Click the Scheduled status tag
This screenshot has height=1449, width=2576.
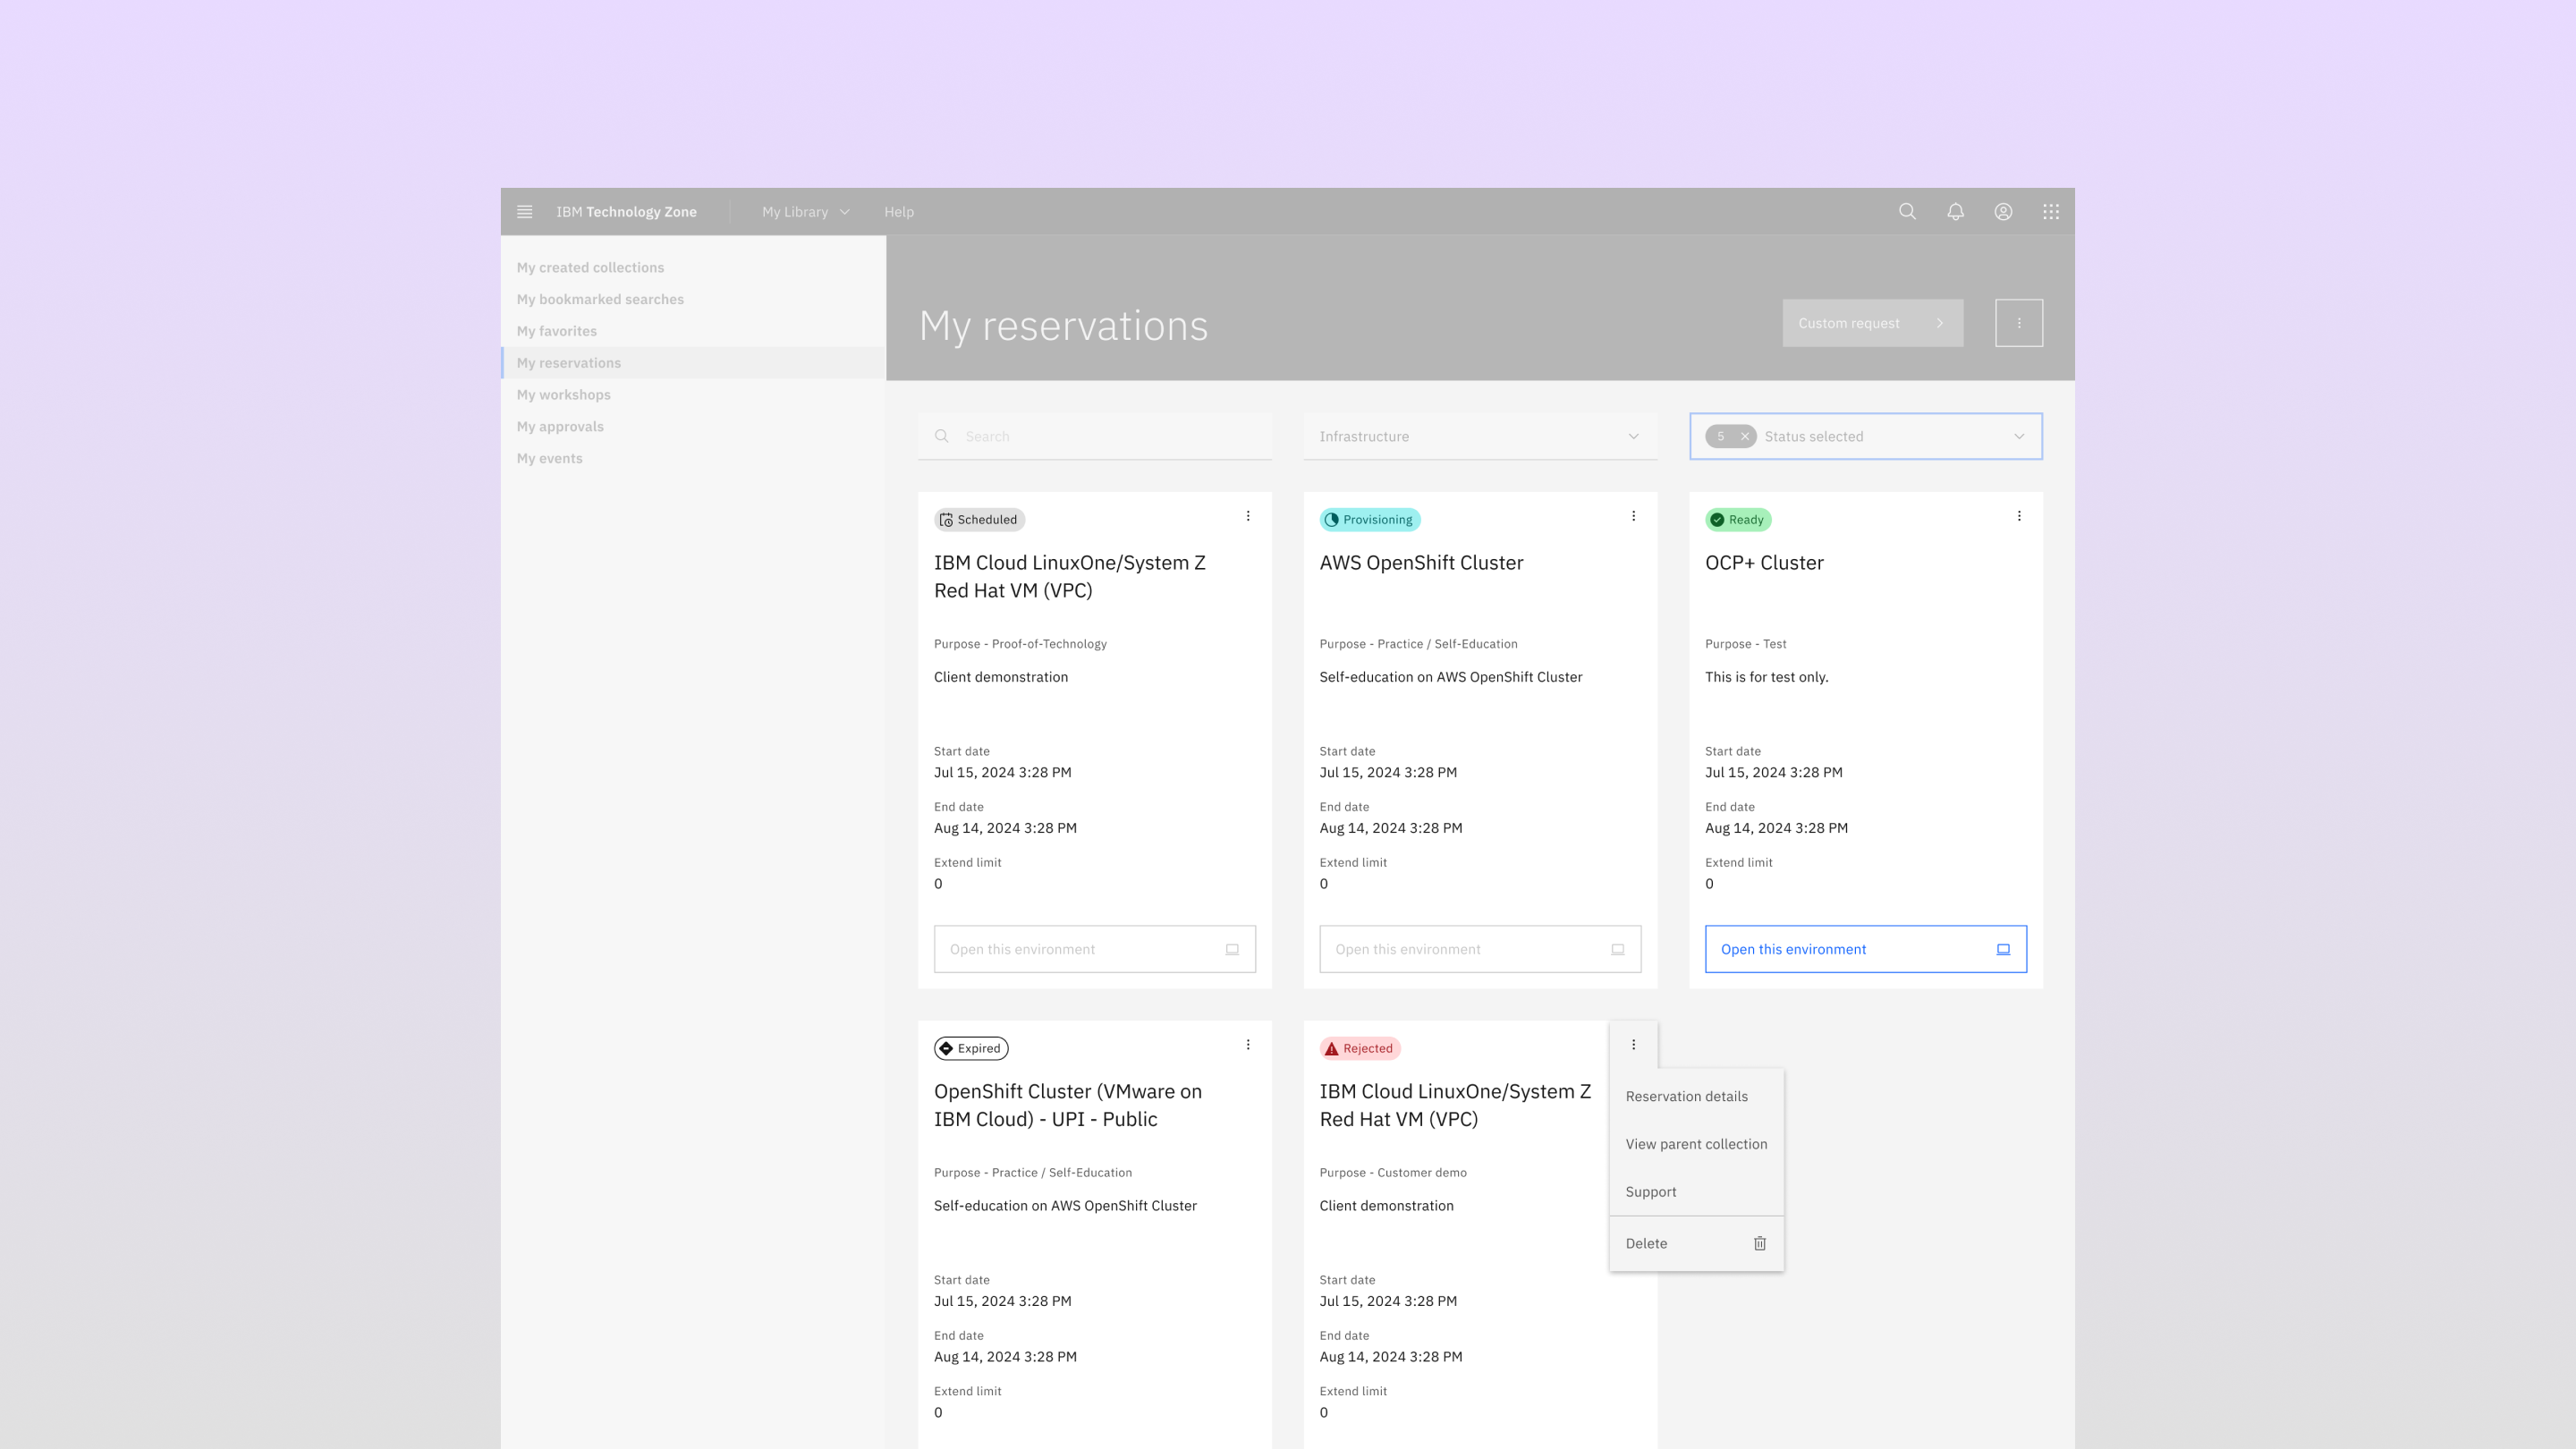coord(979,520)
